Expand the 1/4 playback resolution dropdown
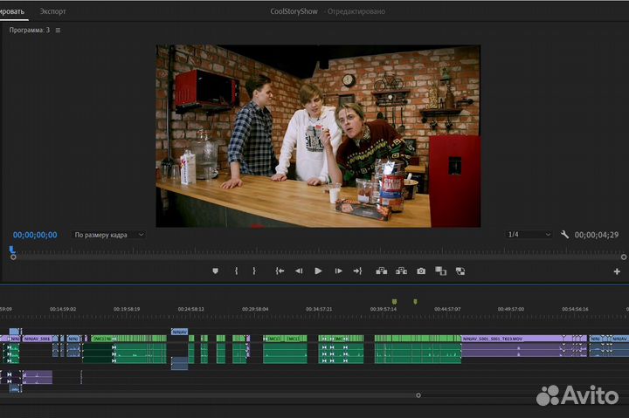The height and width of the screenshot is (418, 629). point(529,235)
